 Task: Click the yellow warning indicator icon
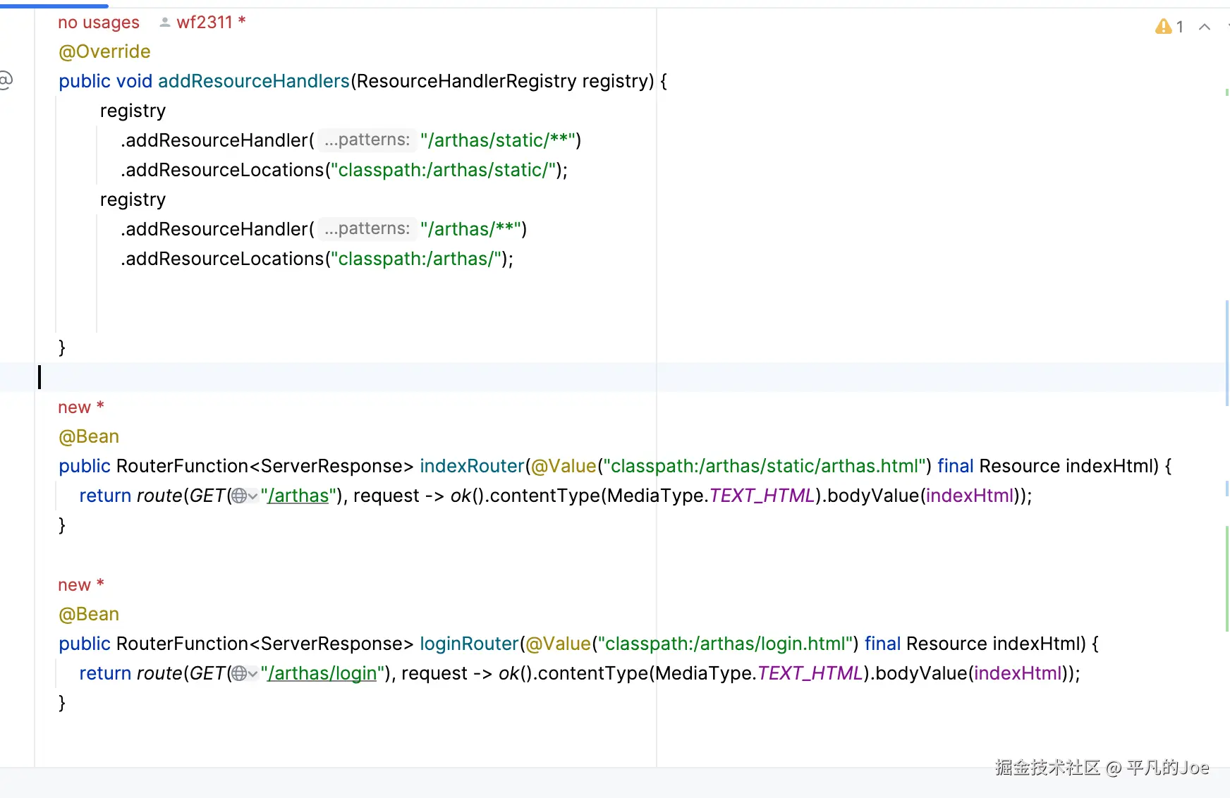(x=1163, y=27)
